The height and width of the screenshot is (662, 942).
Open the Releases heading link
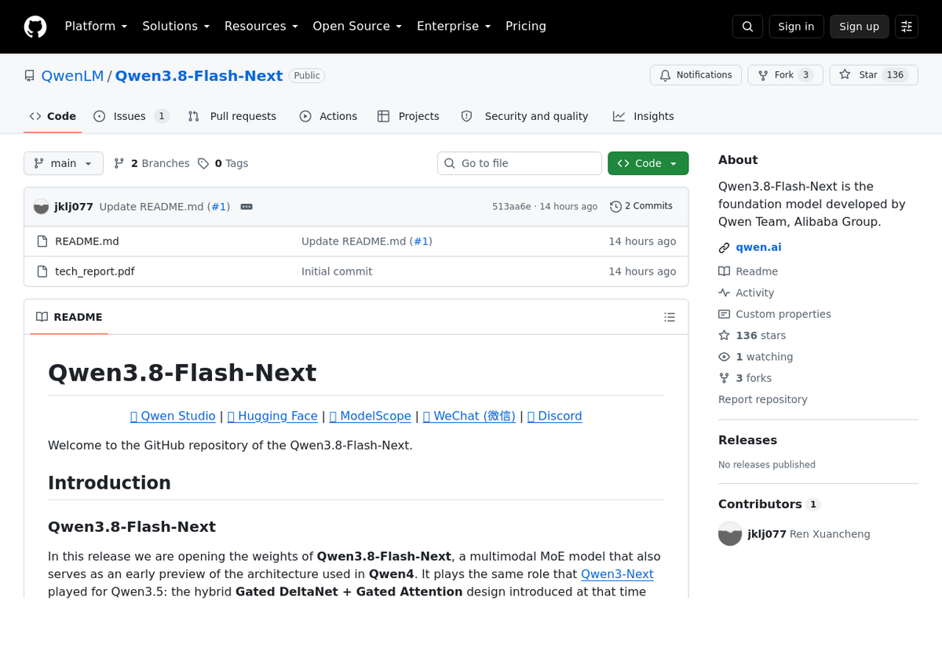747,440
